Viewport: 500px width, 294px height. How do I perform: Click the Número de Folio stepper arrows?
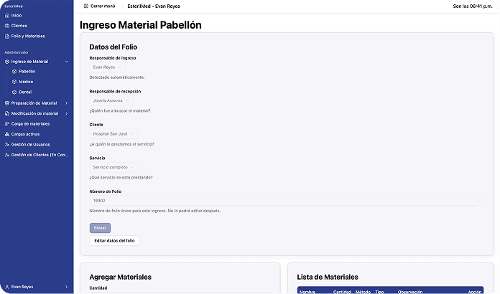tap(478, 201)
